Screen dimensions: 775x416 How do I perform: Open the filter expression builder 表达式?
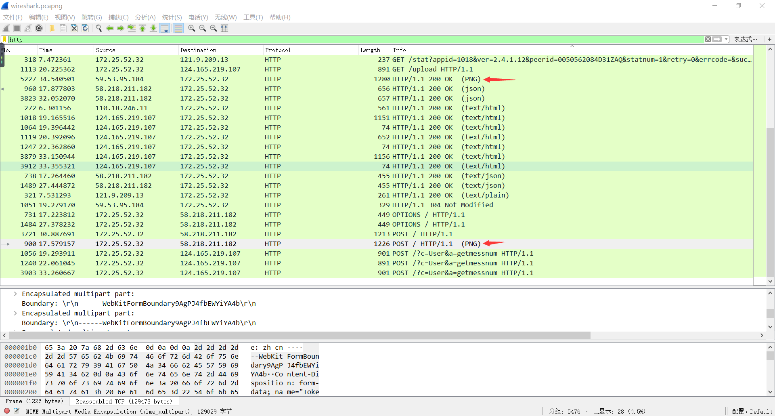click(x=745, y=39)
